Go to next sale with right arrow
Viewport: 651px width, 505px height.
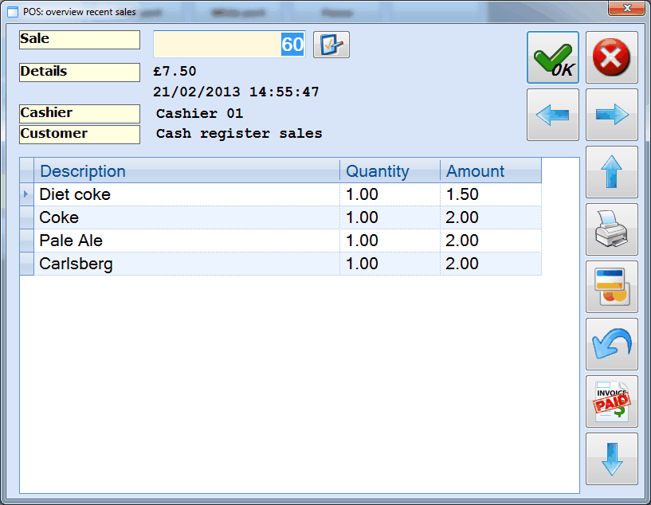pyautogui.click(x=611, y=115)
